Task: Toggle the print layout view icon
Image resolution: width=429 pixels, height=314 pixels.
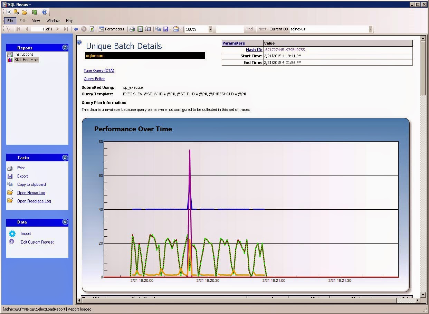Action: [x=140, y=29]
